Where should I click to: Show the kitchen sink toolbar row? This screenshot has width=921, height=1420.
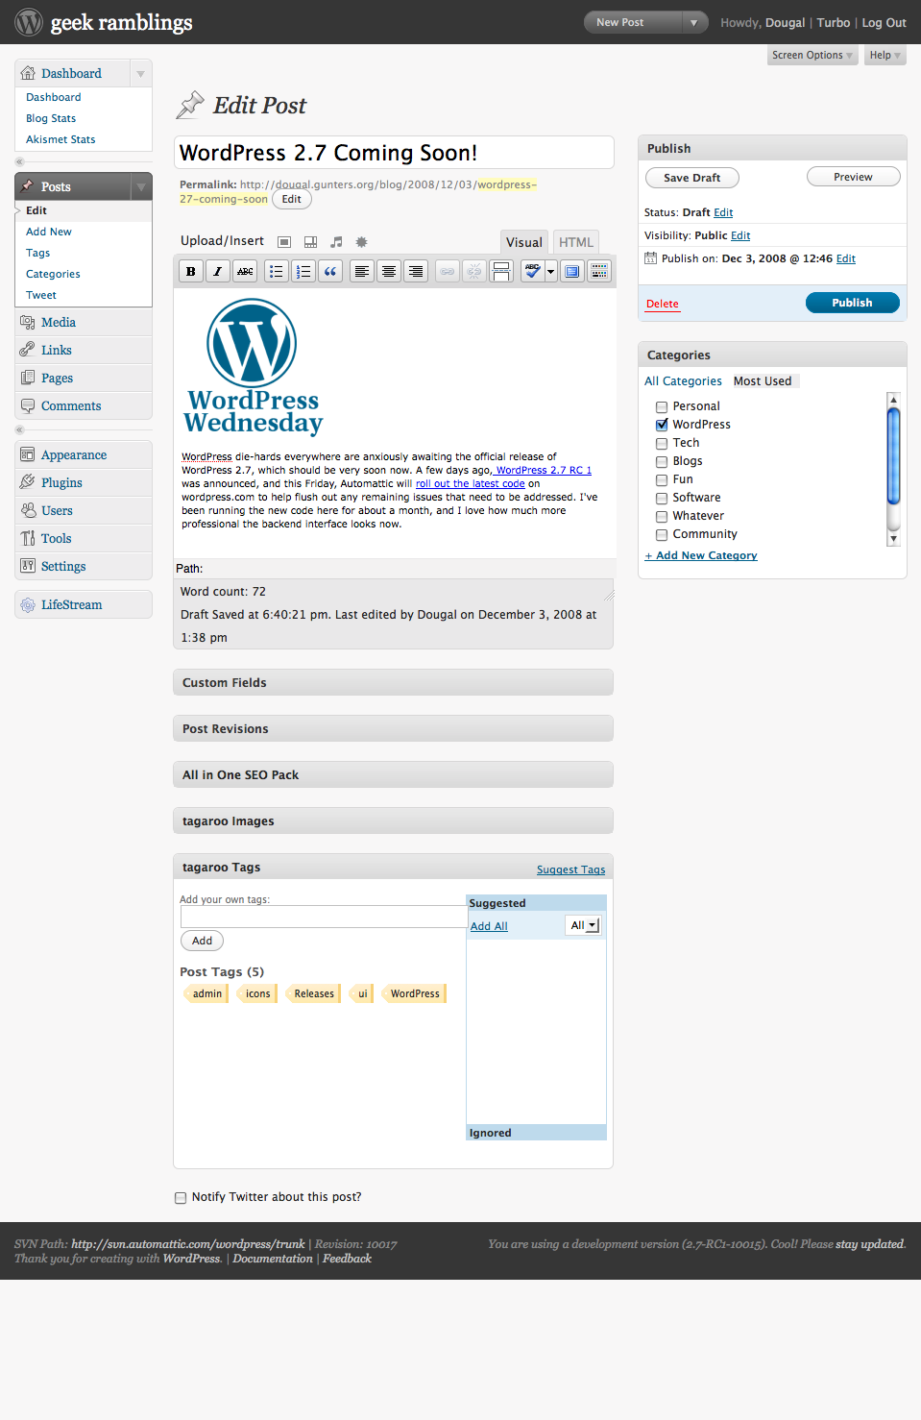click(x=599, y=272)
